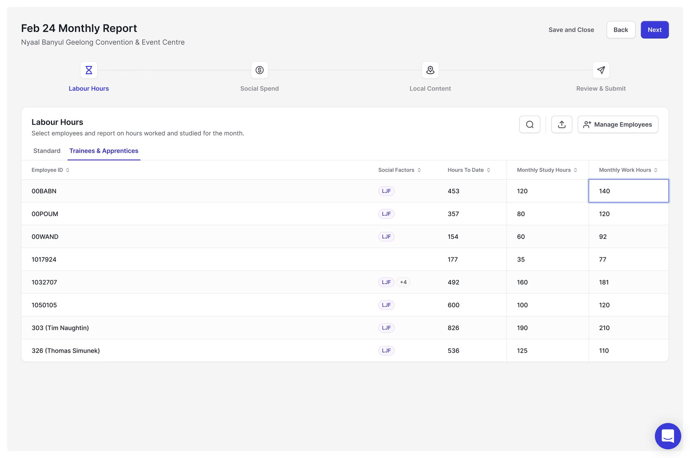Sort by Monthly Work Hours column
Image resolution: width=690 pixels, height=458 pixels.
click(x=628, y=170)
